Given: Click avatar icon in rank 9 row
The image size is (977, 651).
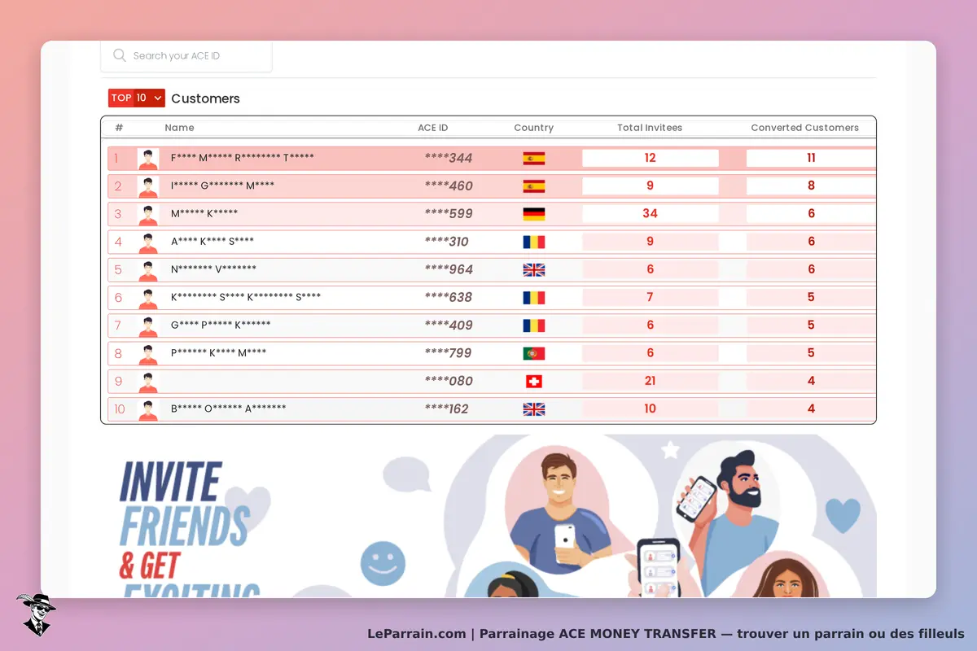Looking at the screenshot, I should point(148,382).
